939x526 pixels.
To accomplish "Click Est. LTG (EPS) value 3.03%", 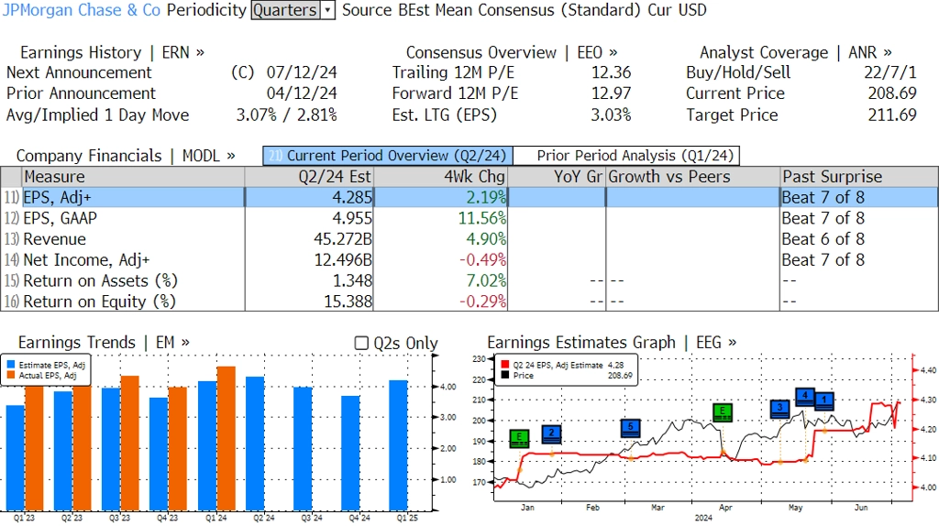I will coord(611,115).
